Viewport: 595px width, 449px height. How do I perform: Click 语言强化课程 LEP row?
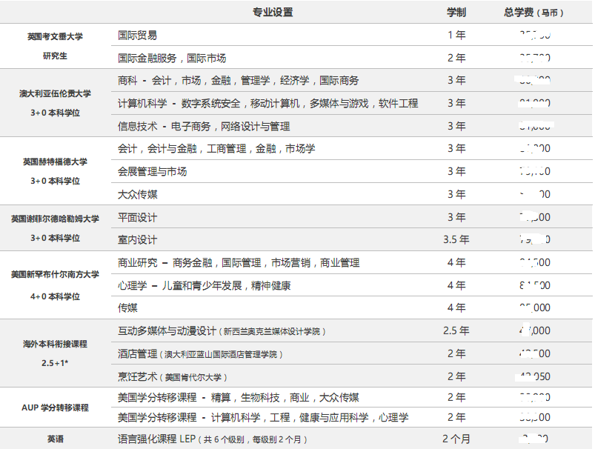352,439
